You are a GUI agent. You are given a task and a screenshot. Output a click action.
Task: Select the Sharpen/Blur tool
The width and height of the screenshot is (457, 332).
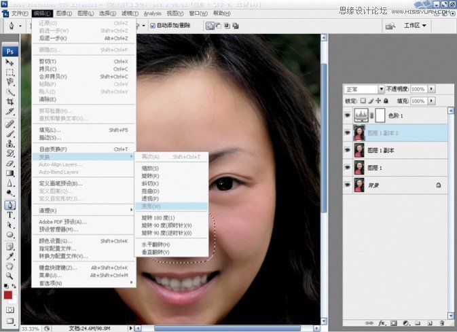pyautogui.click(x=10, y=183)
